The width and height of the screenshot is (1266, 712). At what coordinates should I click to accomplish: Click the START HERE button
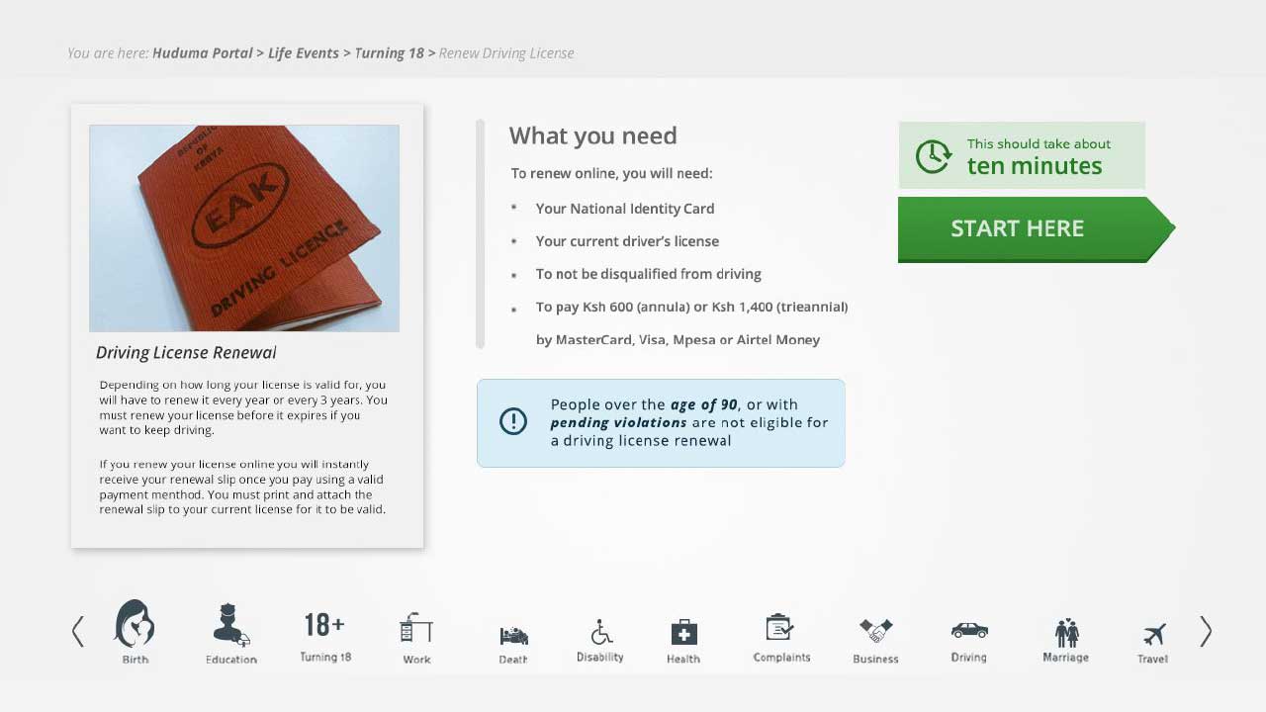coord(1036,229)
